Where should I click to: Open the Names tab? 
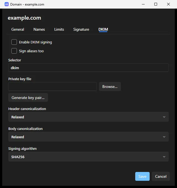39,29
